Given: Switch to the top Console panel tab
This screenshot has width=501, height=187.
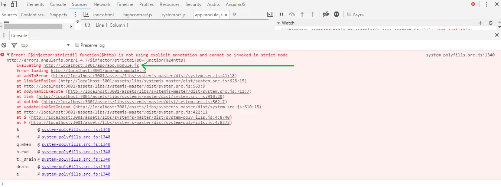Looking at the screenshot, I should 58,4.
